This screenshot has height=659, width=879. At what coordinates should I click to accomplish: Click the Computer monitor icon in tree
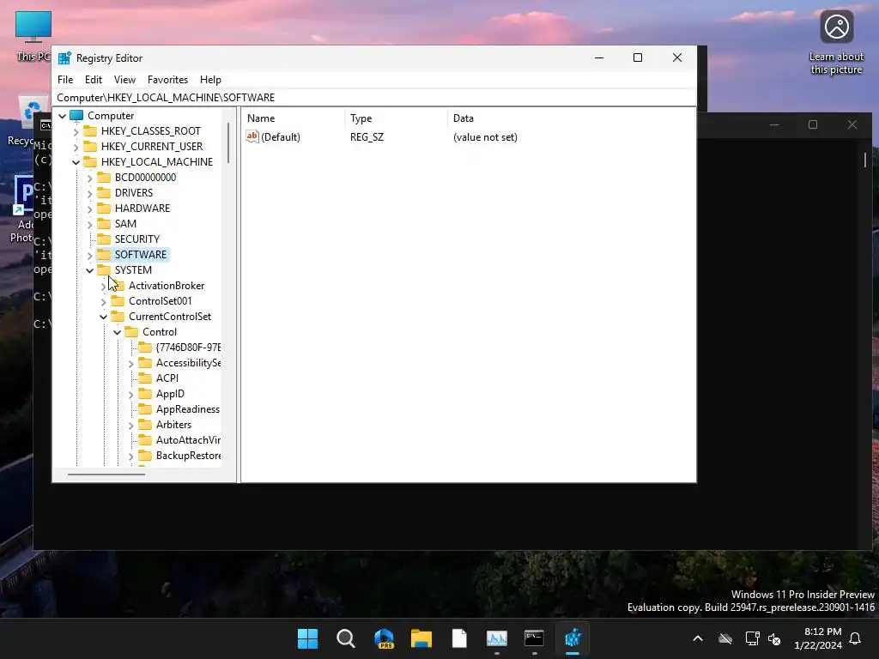(76, 116)
